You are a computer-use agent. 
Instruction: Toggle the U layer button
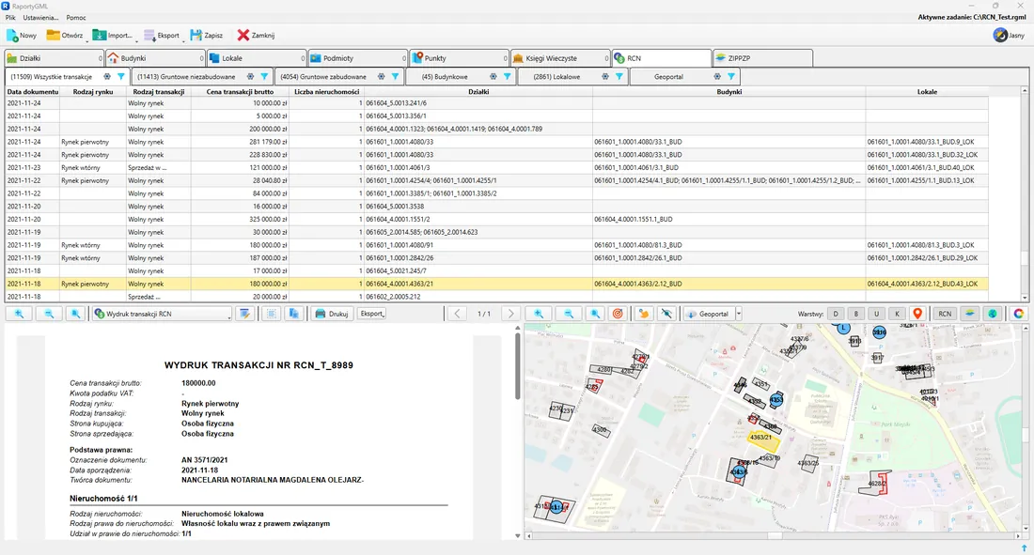coord(876,314)
